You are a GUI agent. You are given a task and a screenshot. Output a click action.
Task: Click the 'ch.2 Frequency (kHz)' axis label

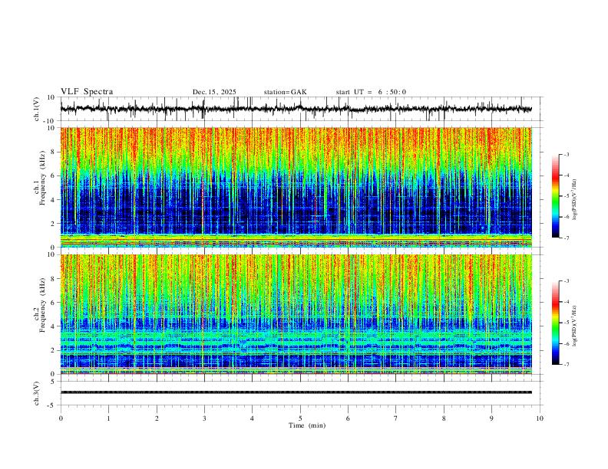point(40,305)
